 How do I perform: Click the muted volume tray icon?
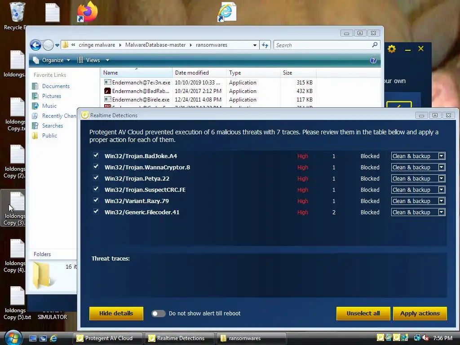click(x=426, y=338)
